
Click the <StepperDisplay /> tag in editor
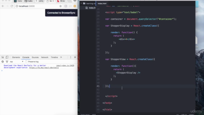point(128,73)
